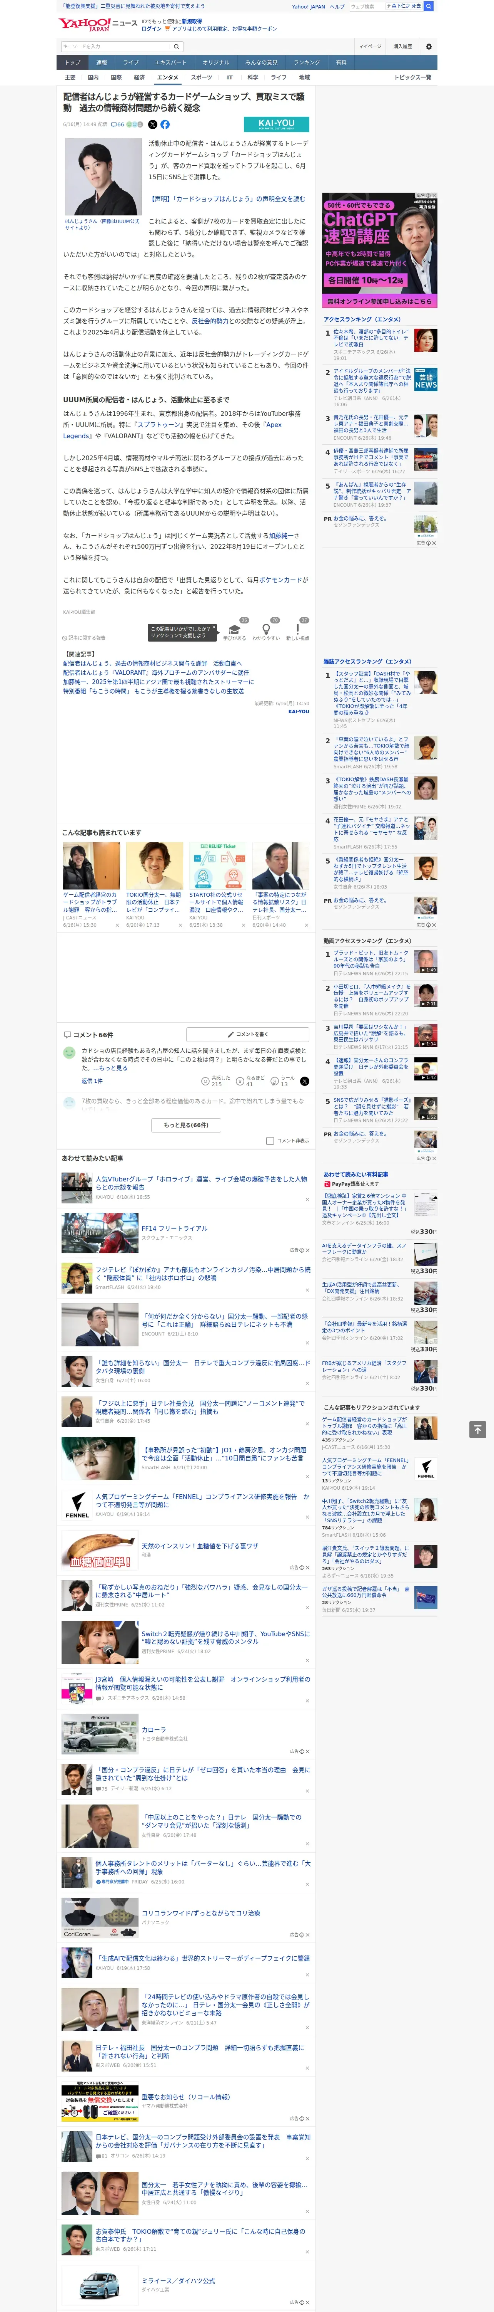
Task: Open the ホロライブ爆破予告 recommended article
Action: pos(202,1183)
